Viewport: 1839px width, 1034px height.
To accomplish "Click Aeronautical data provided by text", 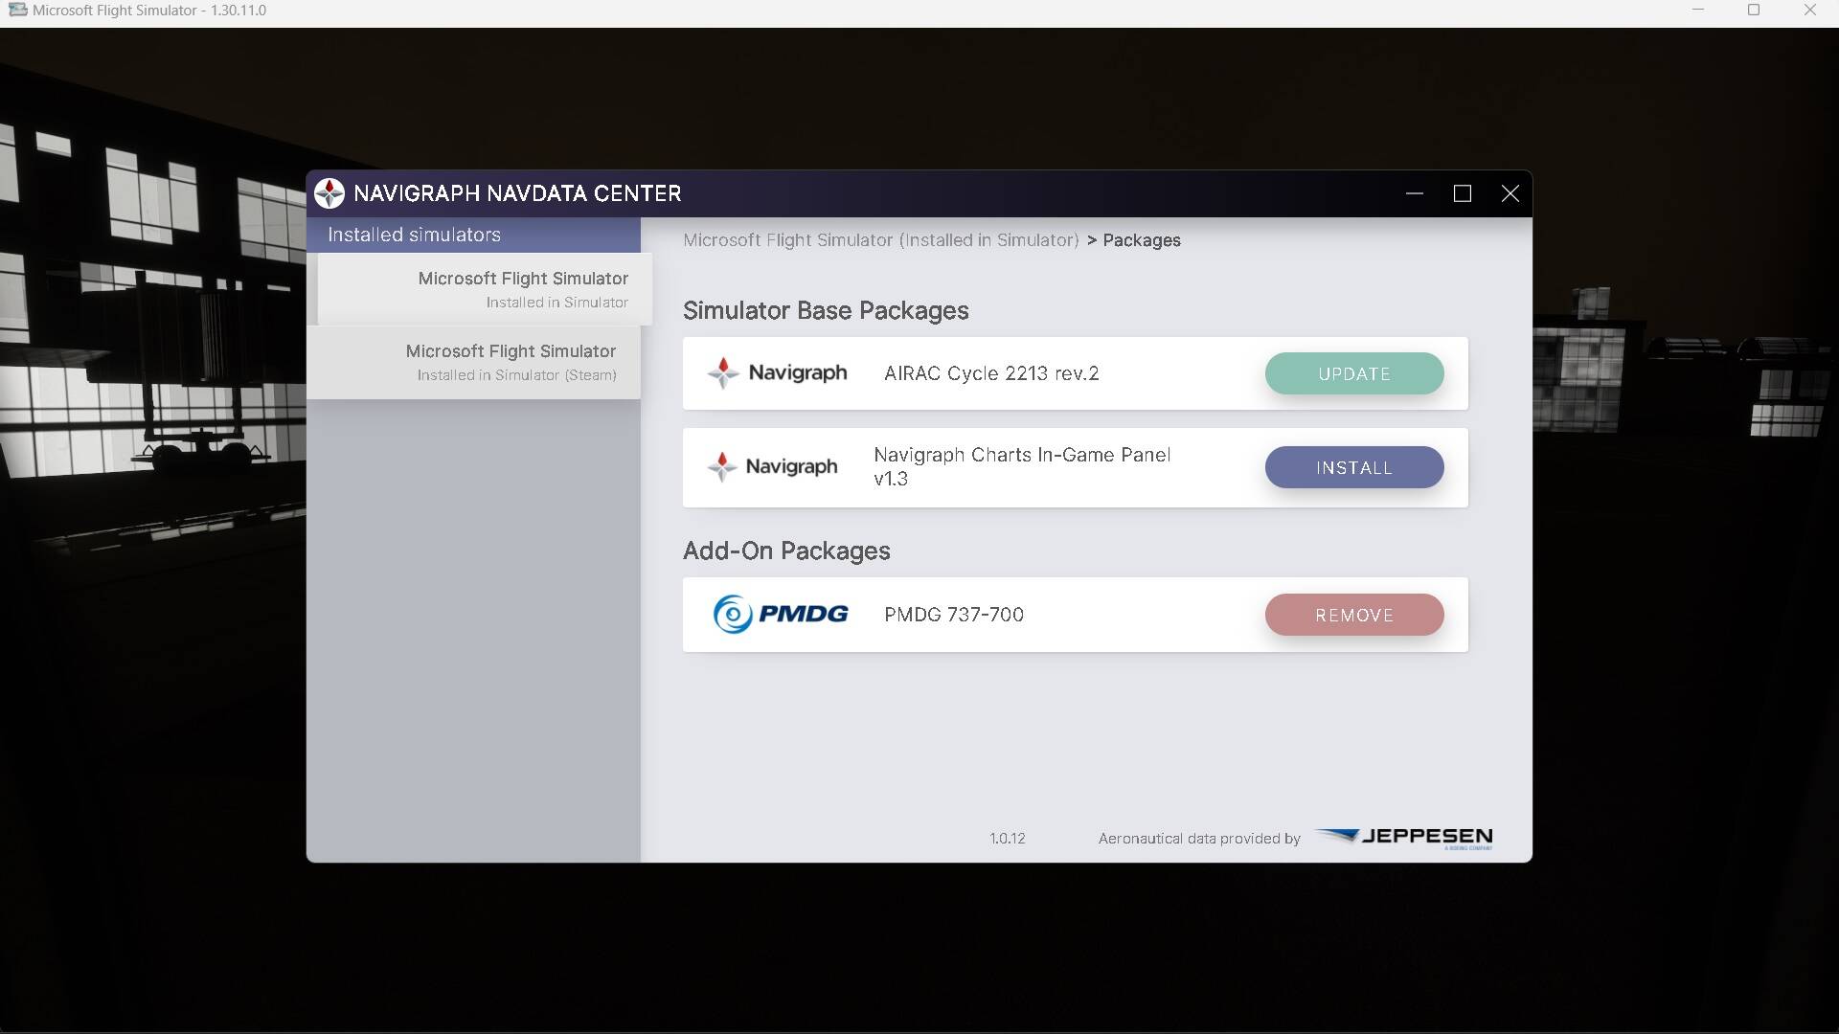I will pyautogui.click(x=1199, y=839).
